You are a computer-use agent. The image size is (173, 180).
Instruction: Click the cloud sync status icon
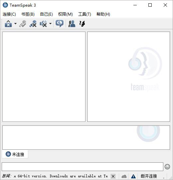click(x=124, y=176)
